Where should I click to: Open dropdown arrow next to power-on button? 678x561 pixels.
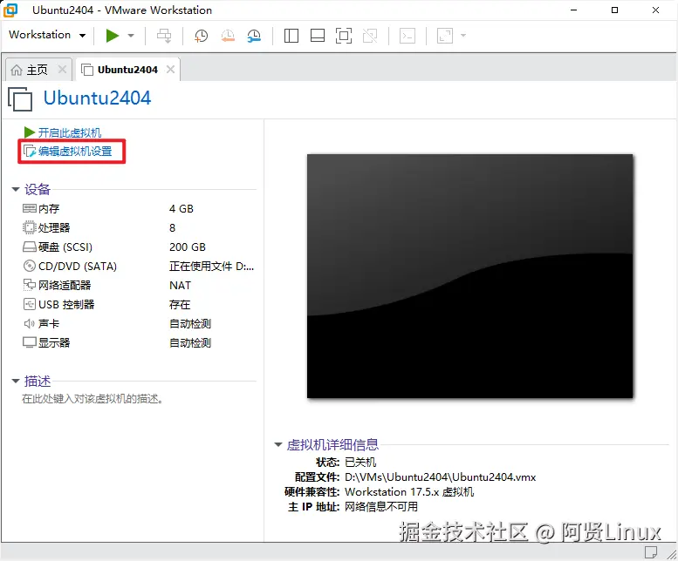coord(131,36)
